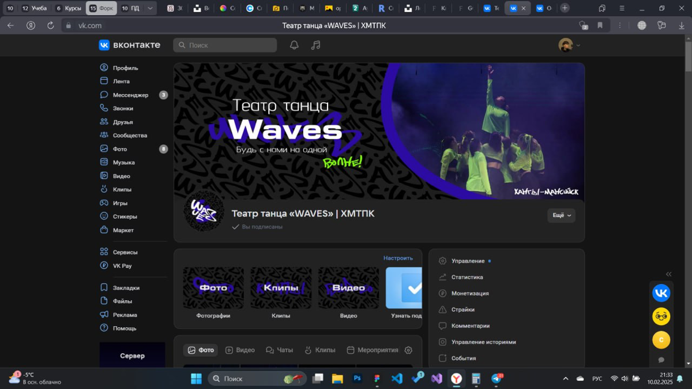Click the Настроить link
Viewport: 692px width, 389px height.
click(x=398, y=258)
